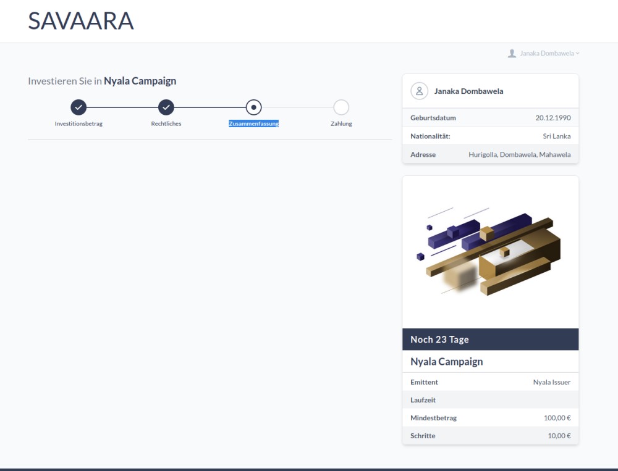Click the Rechtliches step label
The width and height of the screenshot is (618, 471).
pos(166,123)
